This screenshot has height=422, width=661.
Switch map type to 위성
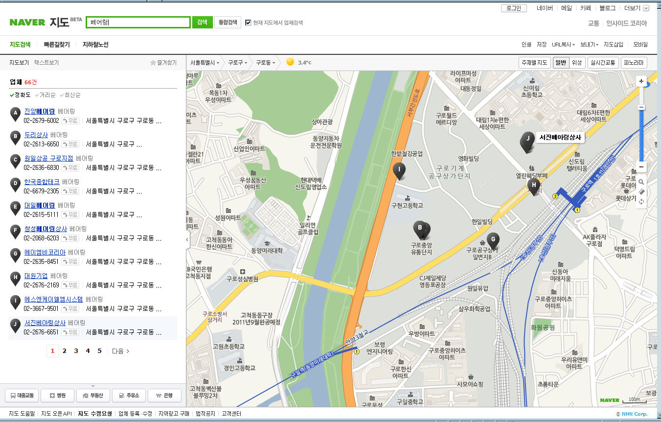577,63
